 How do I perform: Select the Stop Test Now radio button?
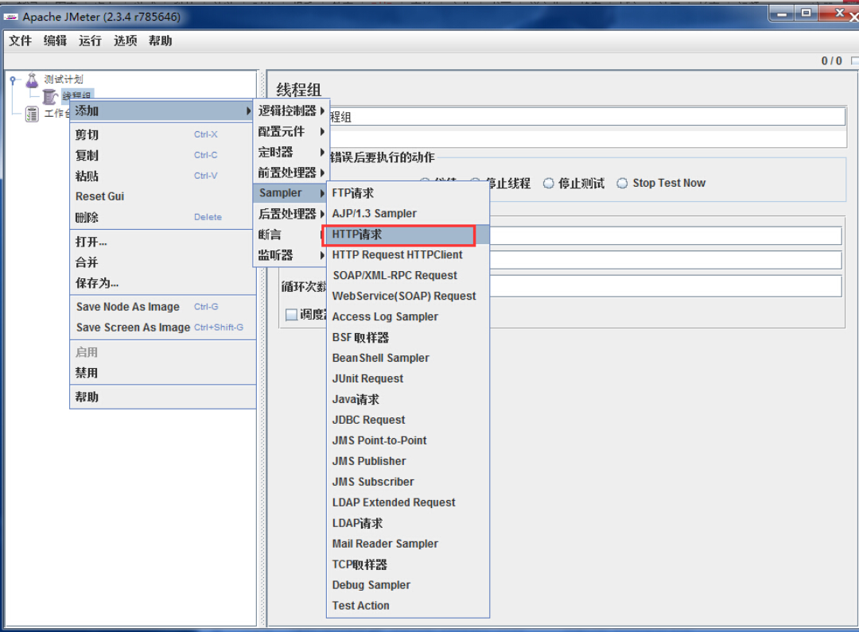coord(622,184)
